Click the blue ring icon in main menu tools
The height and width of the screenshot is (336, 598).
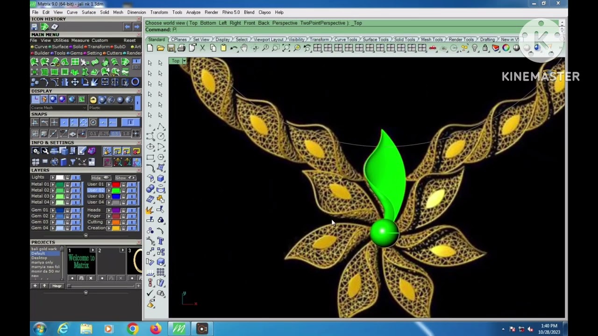pyautogui.click(x=135, y=82)
